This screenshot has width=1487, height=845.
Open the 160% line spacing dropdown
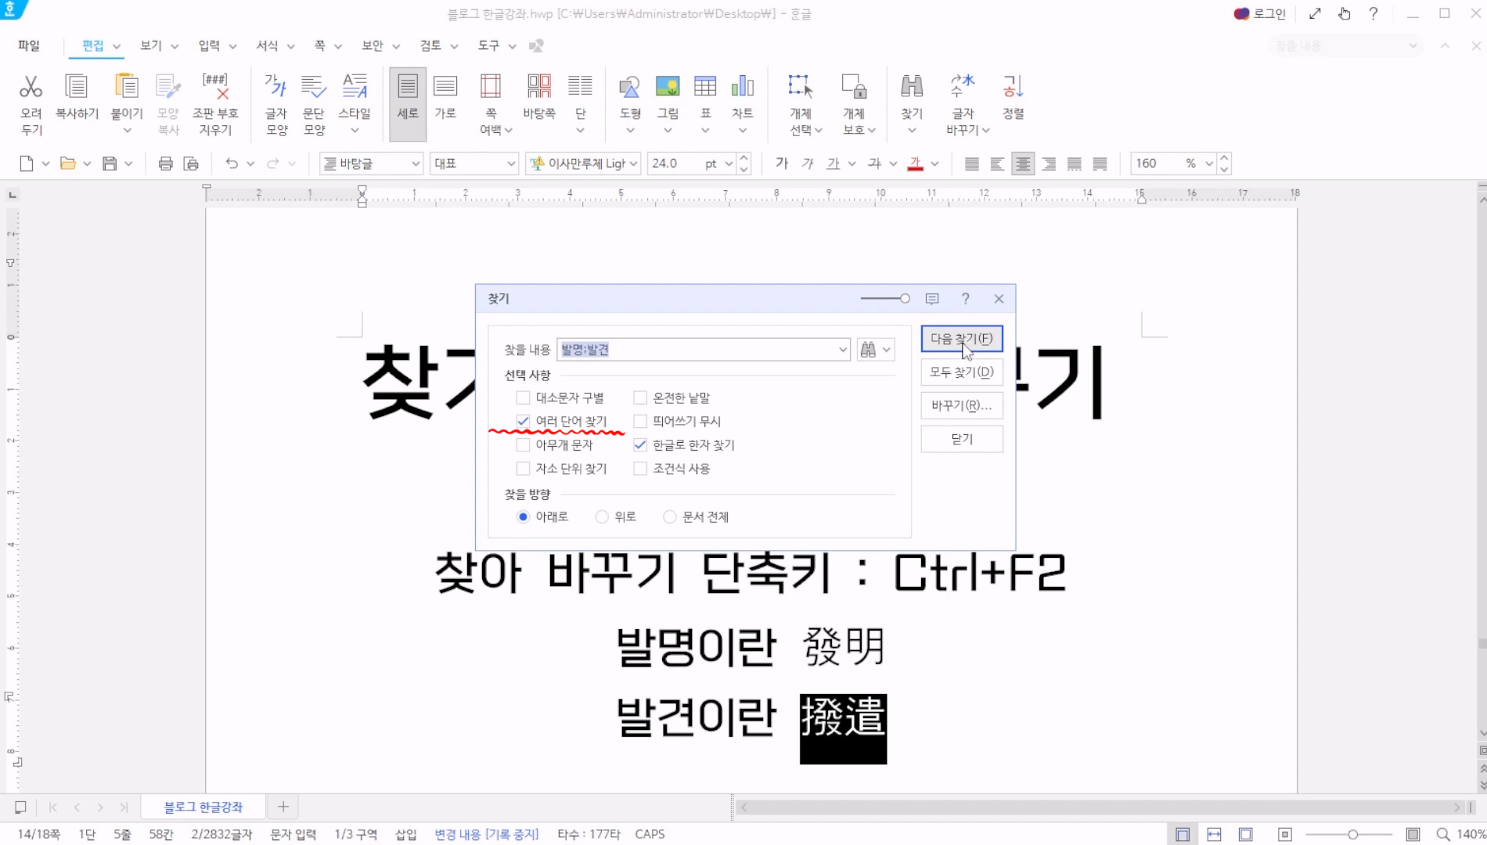pos(1209,164)
